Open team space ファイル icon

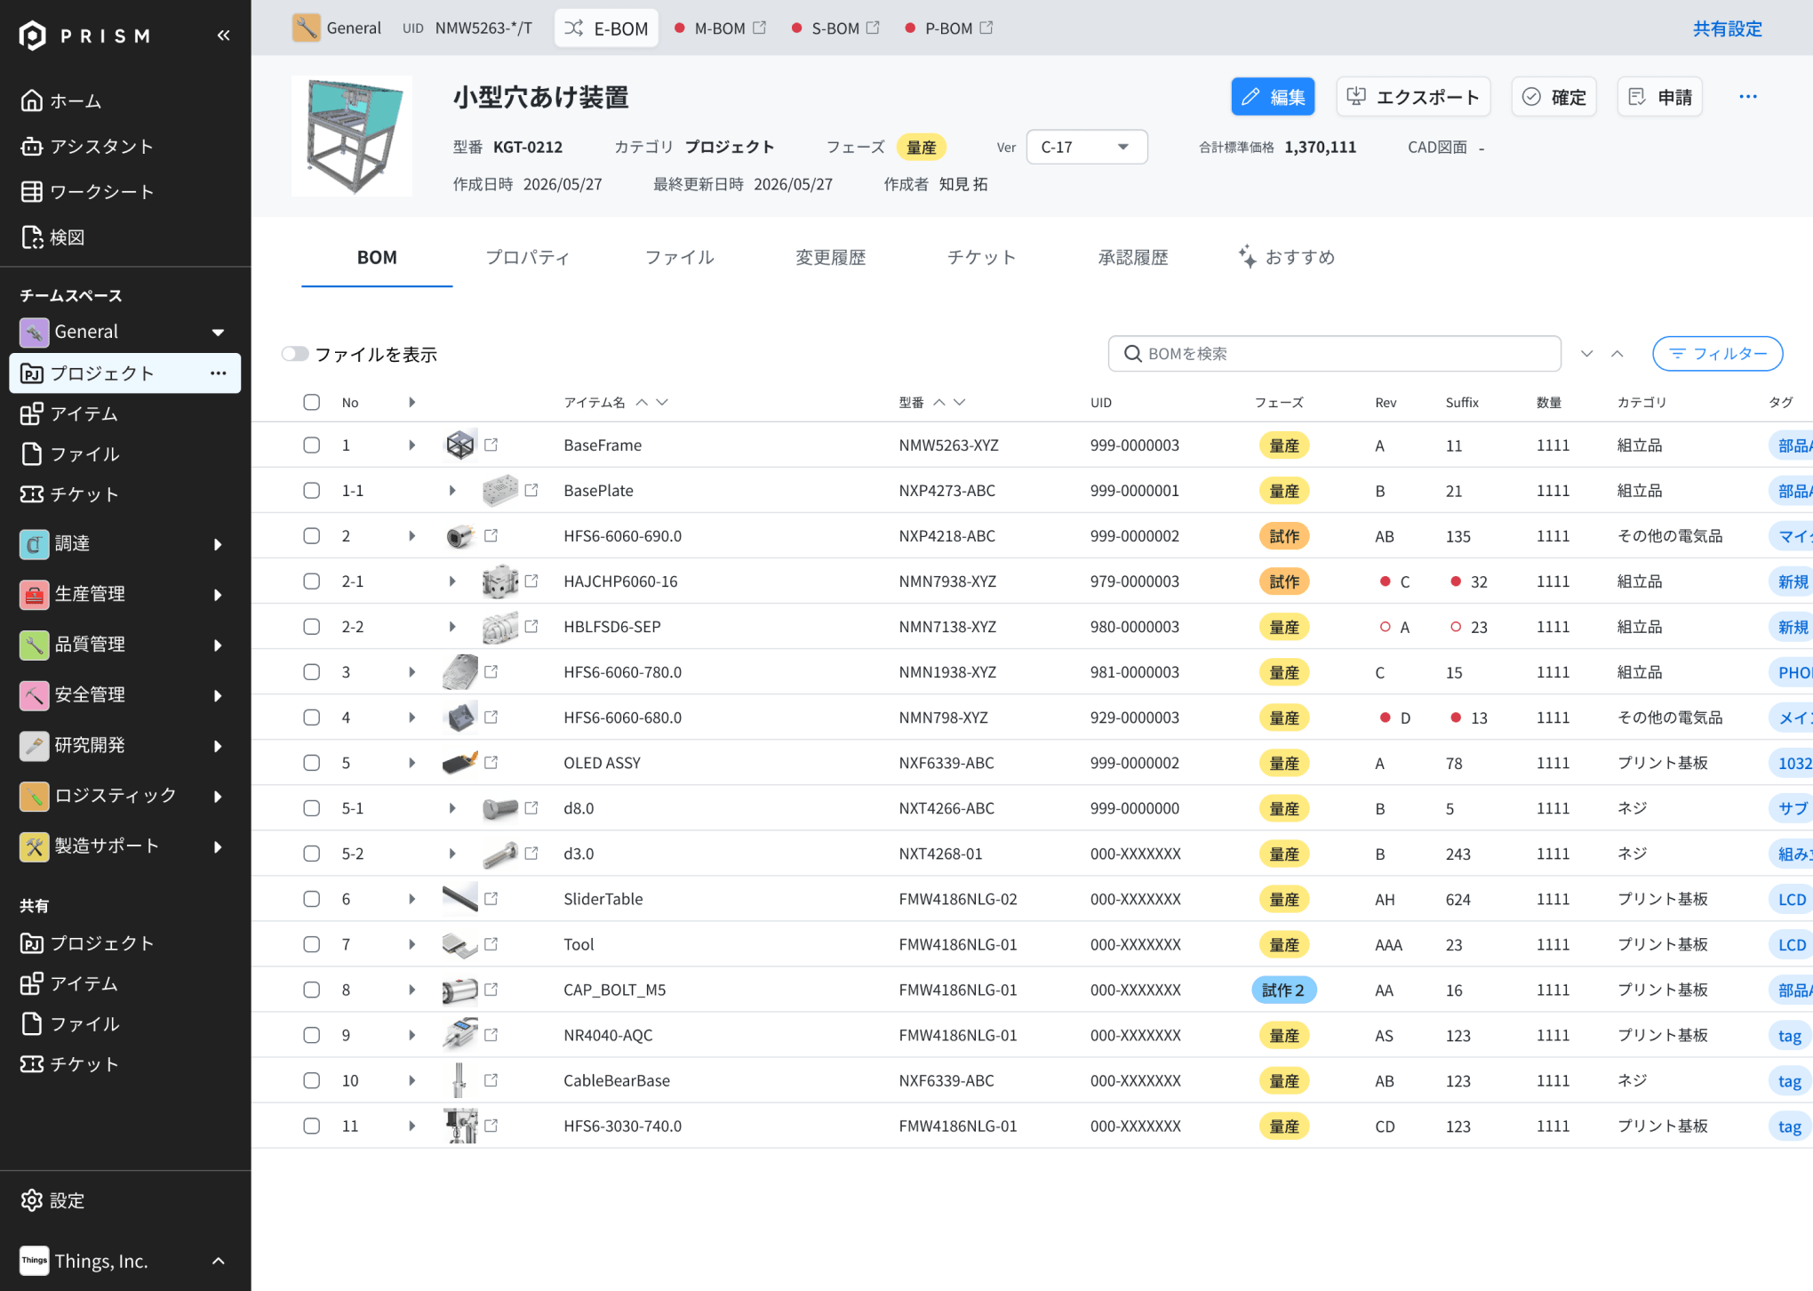[32, 453]
